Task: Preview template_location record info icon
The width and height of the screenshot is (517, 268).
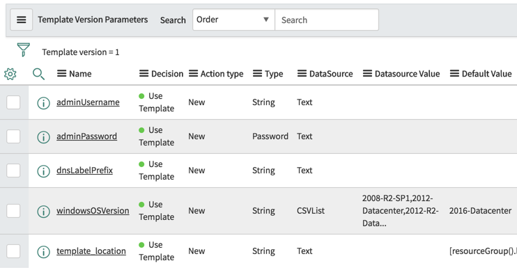Action: click(43, 252)
